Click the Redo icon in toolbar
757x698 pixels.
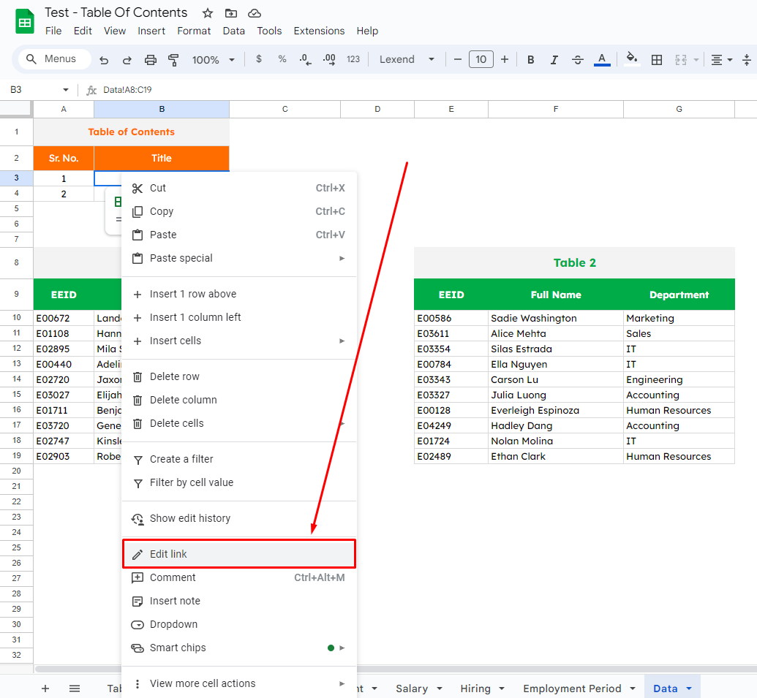tap(127, 60)
